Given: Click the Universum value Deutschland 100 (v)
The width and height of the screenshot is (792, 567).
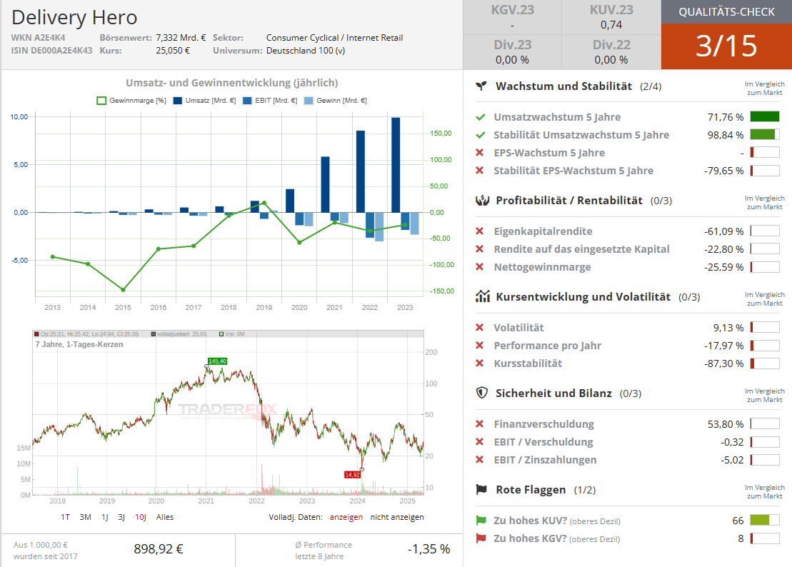Looking at the screenshot, I should point(306,51).
